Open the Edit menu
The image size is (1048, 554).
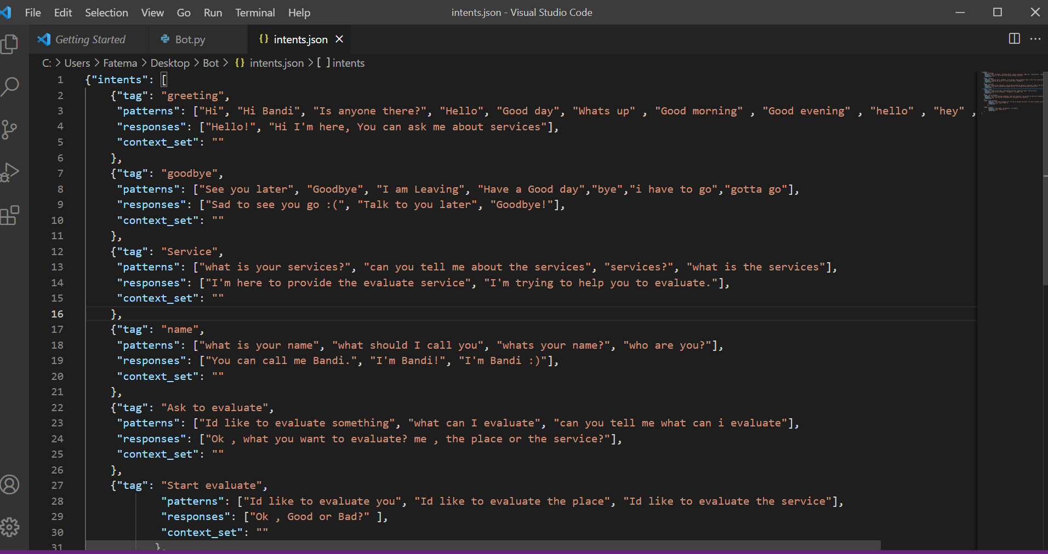(x=63, y=13)
